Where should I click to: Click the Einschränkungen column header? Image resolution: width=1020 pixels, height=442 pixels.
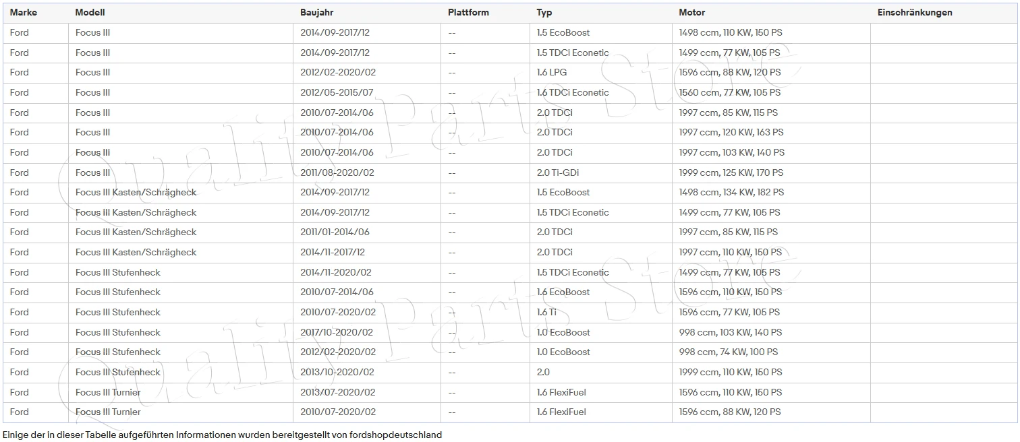[x=915, y=12]
